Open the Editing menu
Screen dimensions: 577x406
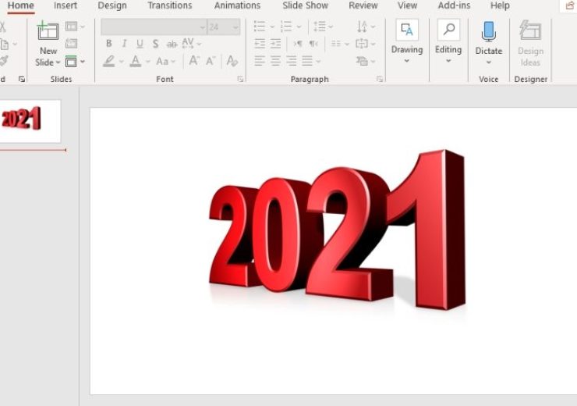coord(448,41)
